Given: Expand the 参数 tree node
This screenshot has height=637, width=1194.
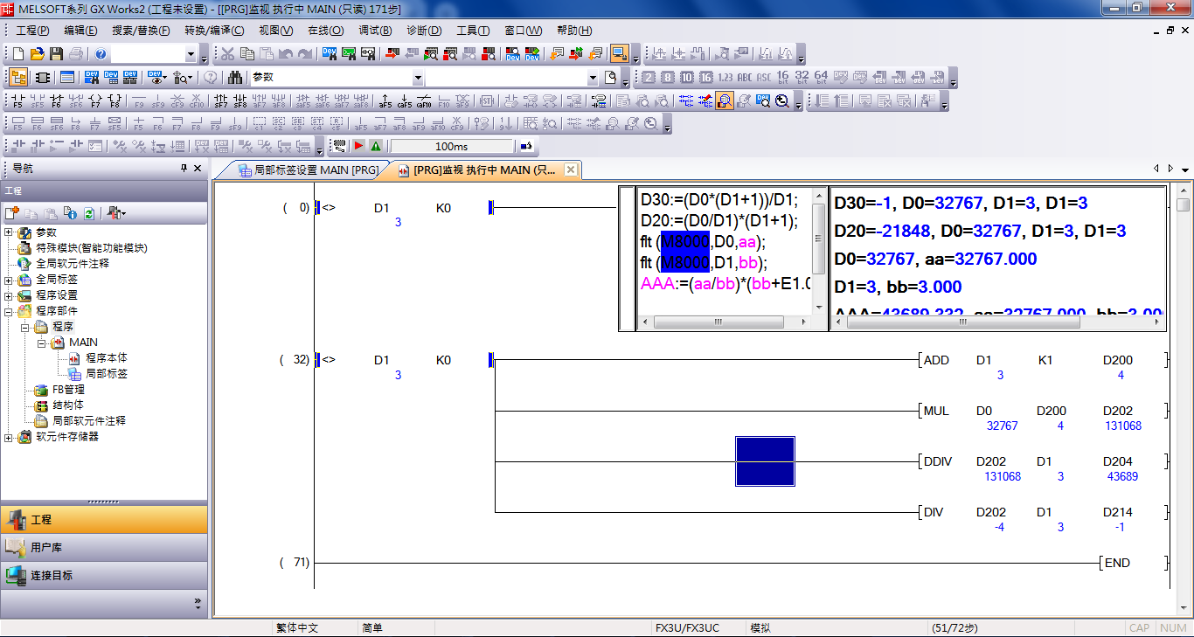Looking at the screenshot, I should pos(9,232).
